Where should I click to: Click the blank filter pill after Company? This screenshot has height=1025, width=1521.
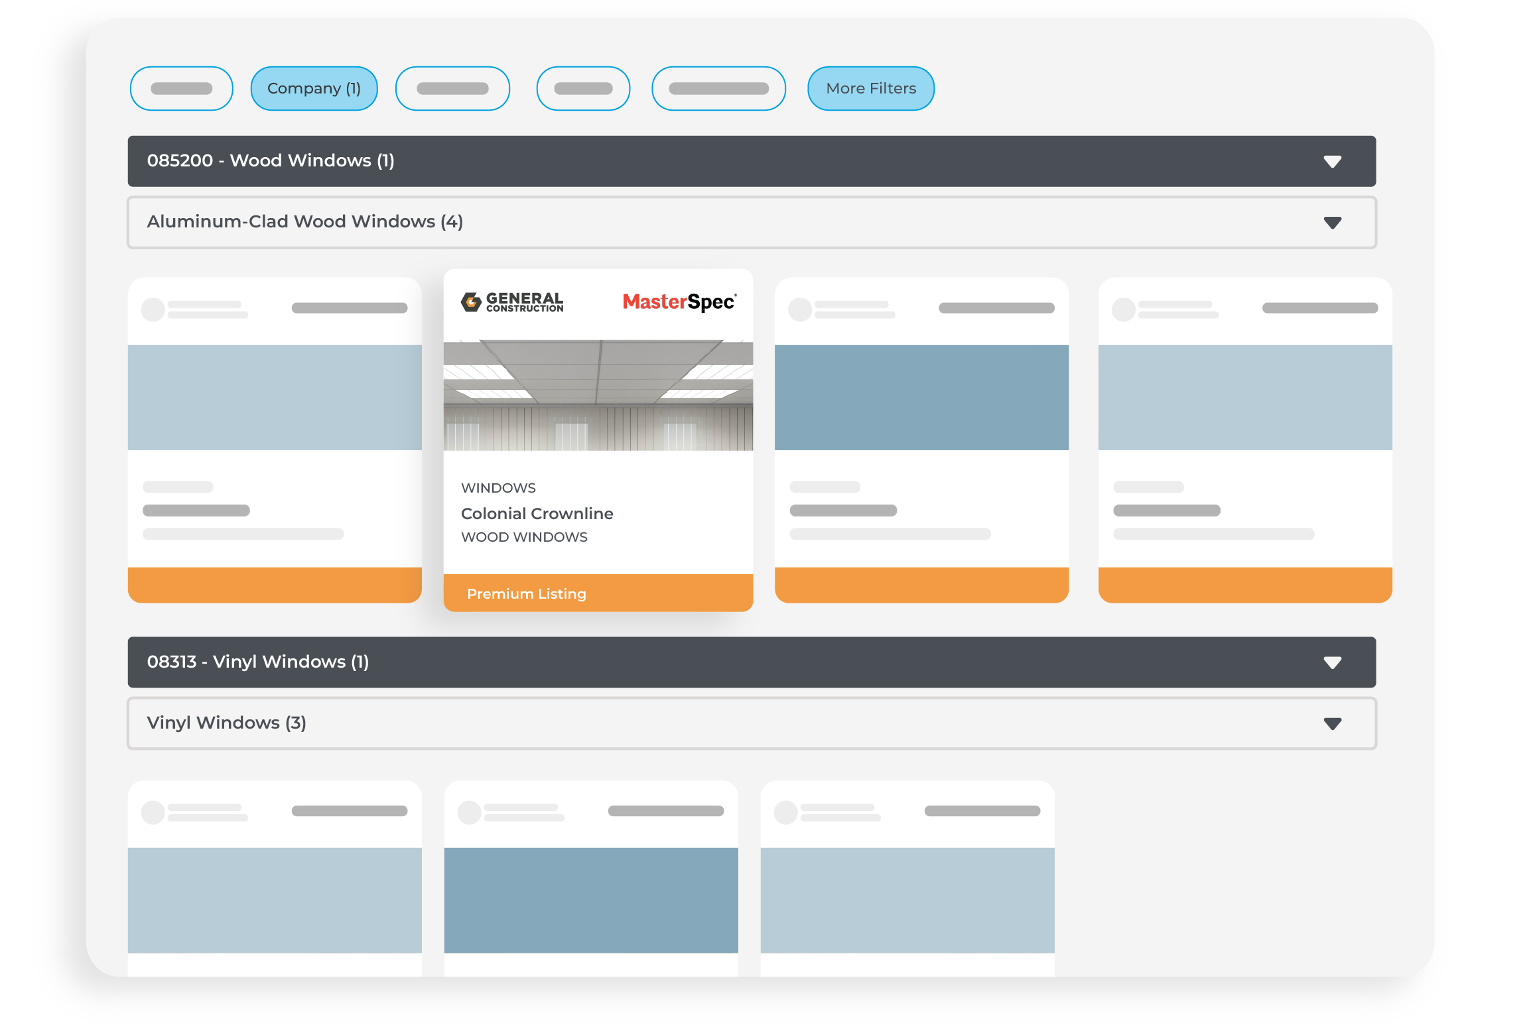(x=452, y=88)
